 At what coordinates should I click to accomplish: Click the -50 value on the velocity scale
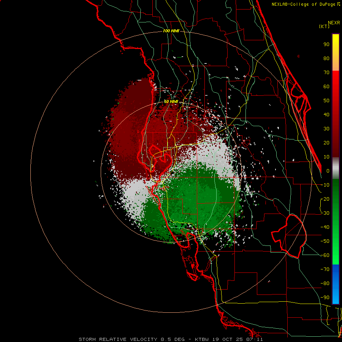pyautogui.click(x=325, y=241)
